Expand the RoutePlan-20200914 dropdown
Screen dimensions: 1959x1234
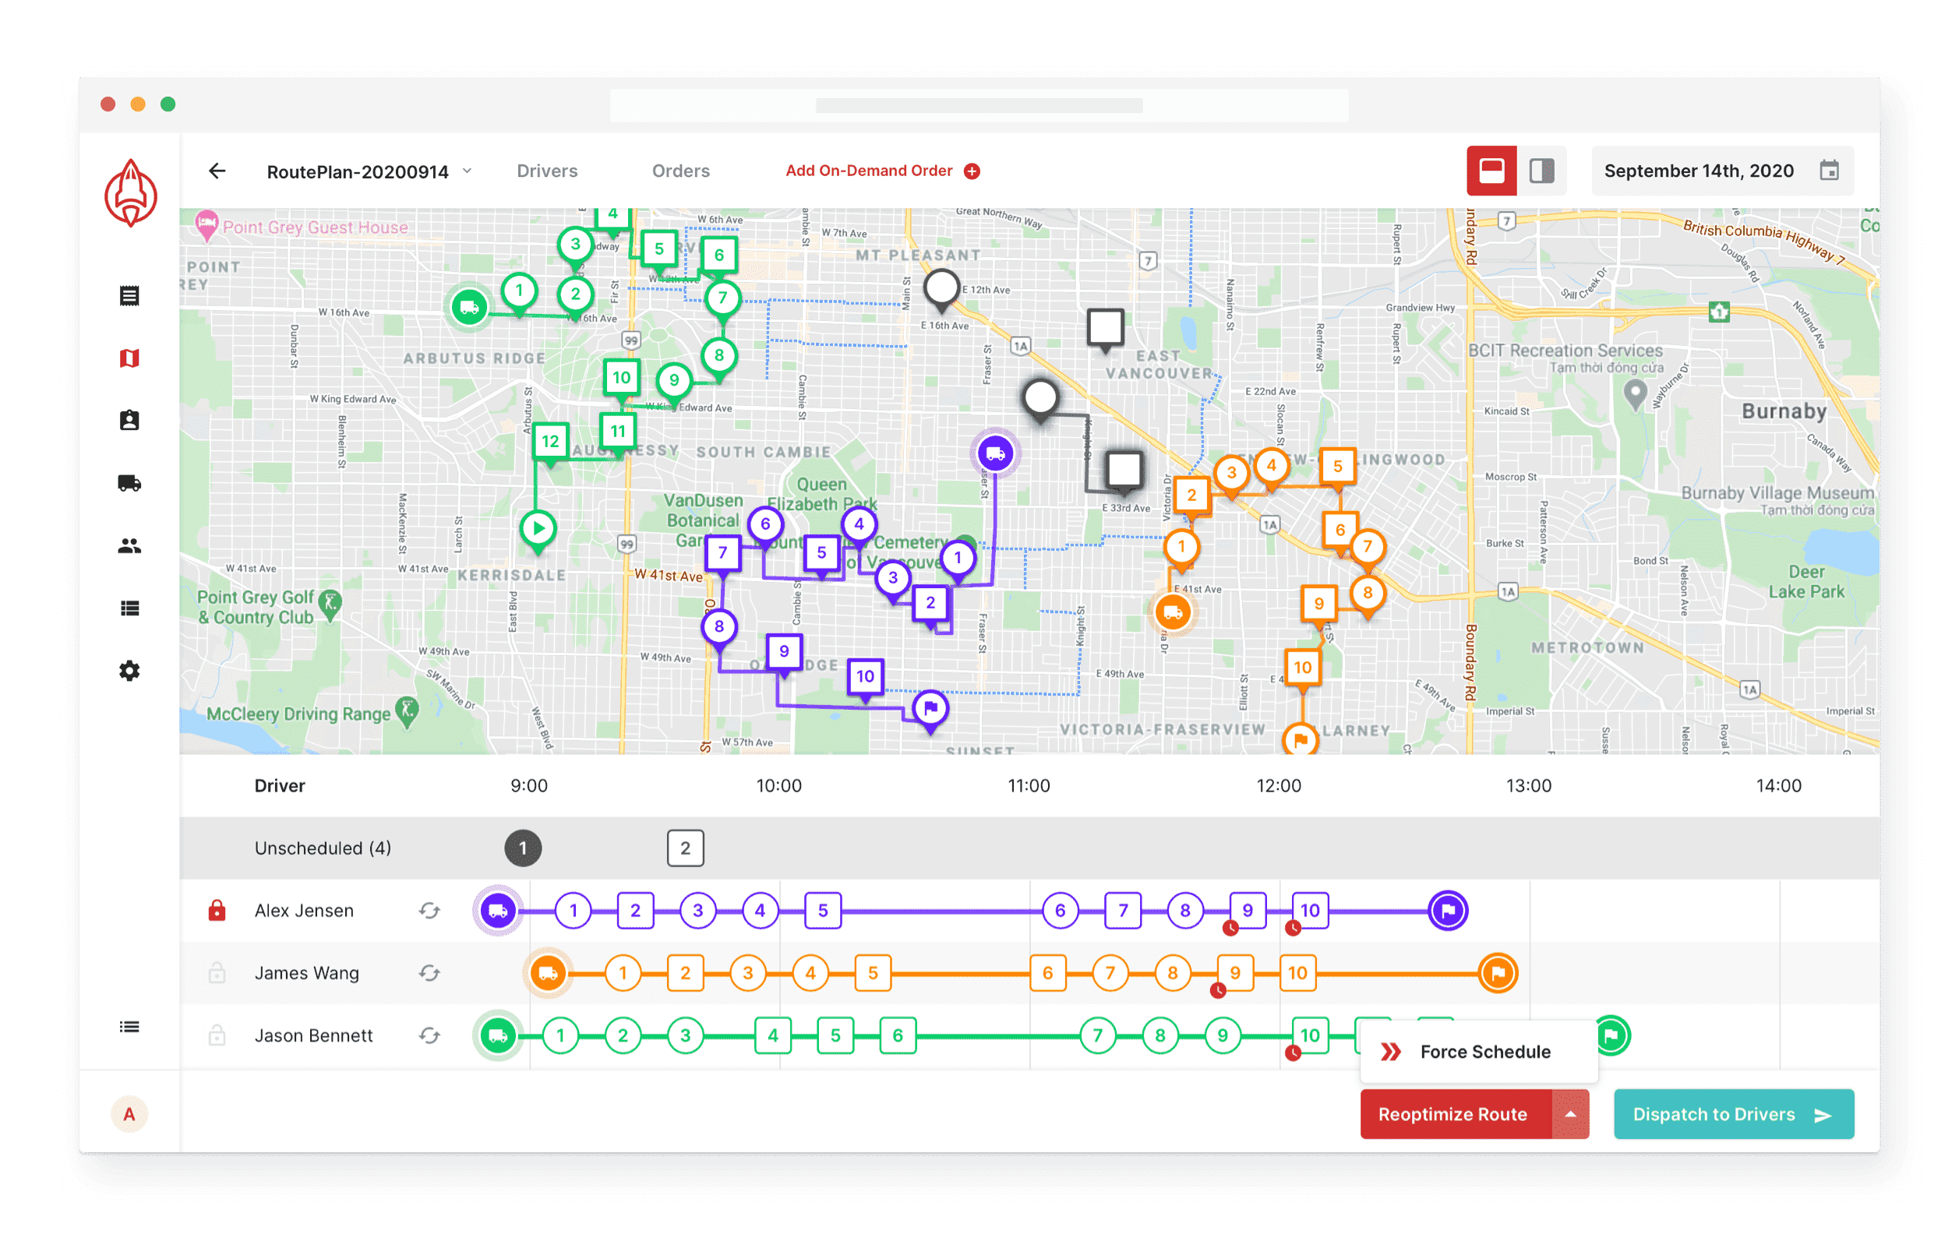tap(468, 171)
